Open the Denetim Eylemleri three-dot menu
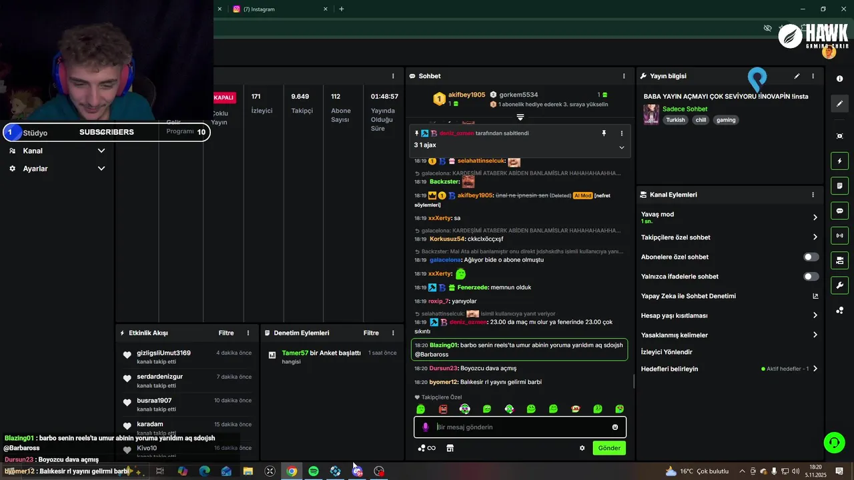Screen dimensions: 854x480 tap(393, 333)
